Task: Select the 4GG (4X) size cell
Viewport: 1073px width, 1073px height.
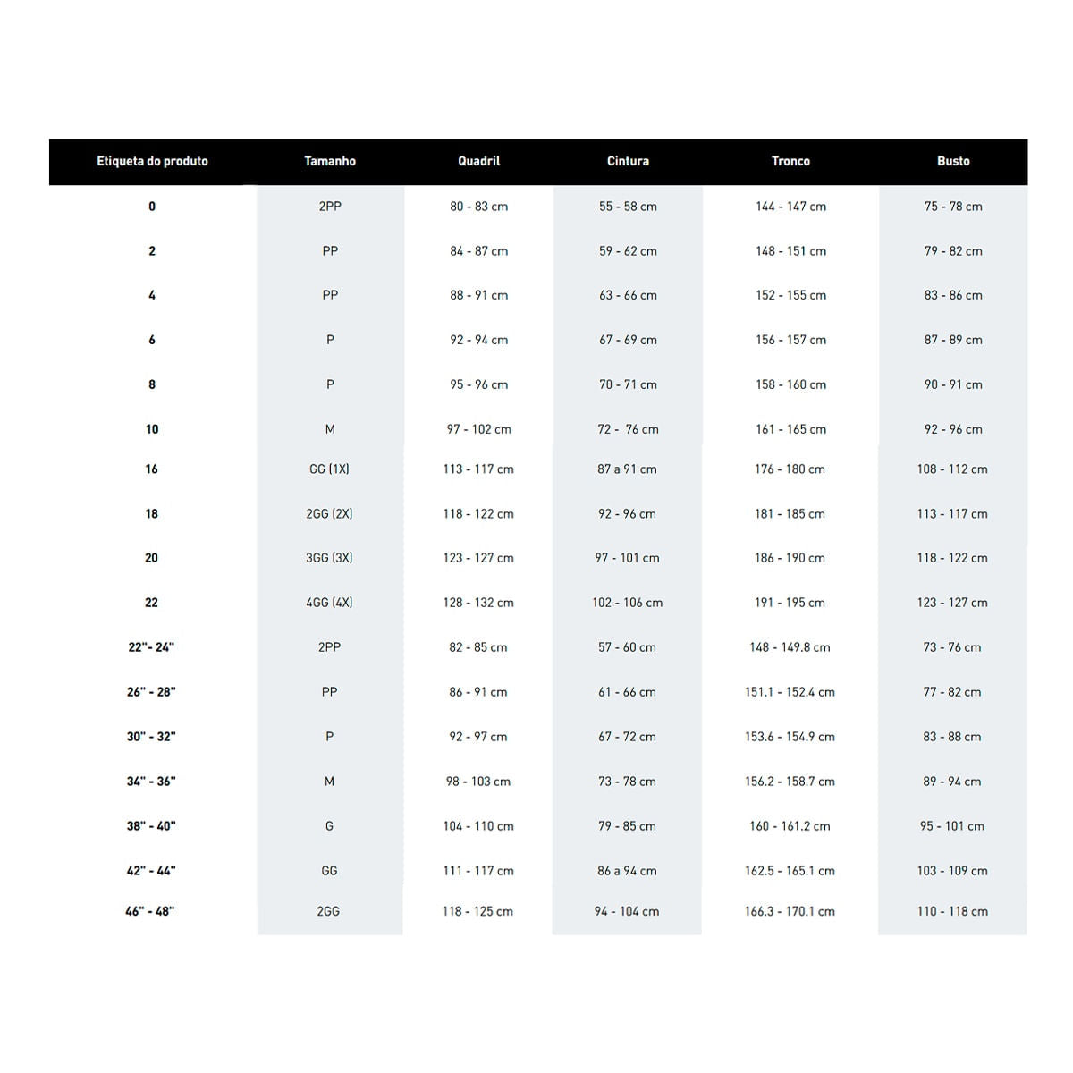Action: click(x=329, y=603)
